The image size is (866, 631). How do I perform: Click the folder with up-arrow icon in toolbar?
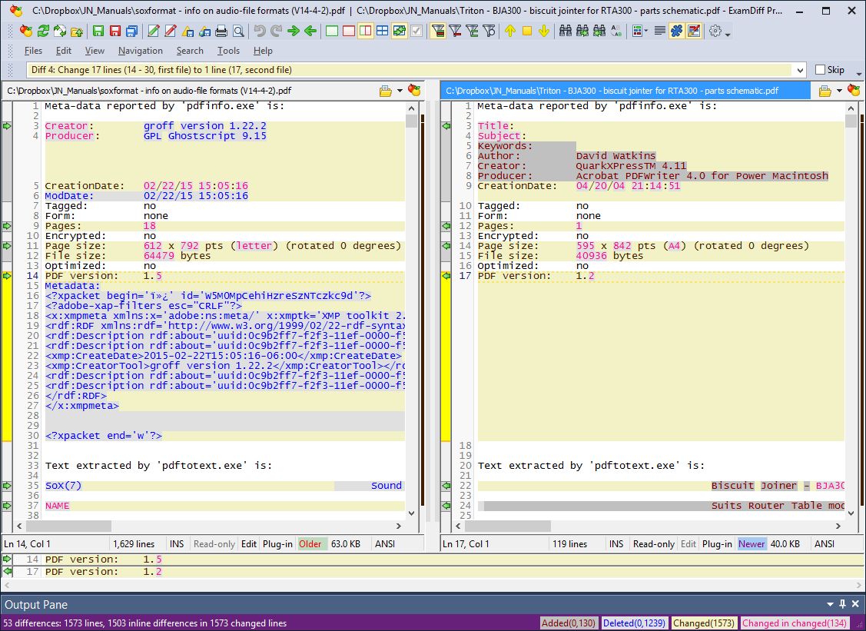pyautogui.click(x=78, y=31)
